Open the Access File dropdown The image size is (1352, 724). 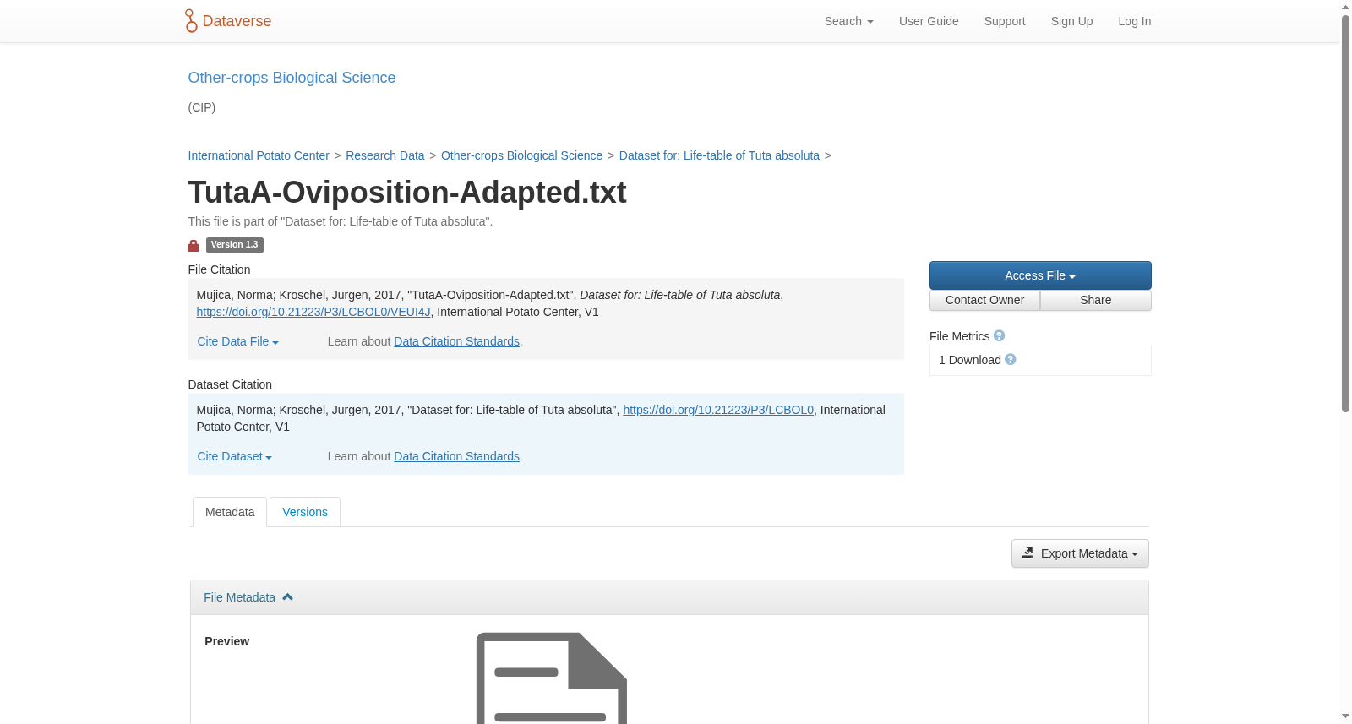tap(1040, 275)
